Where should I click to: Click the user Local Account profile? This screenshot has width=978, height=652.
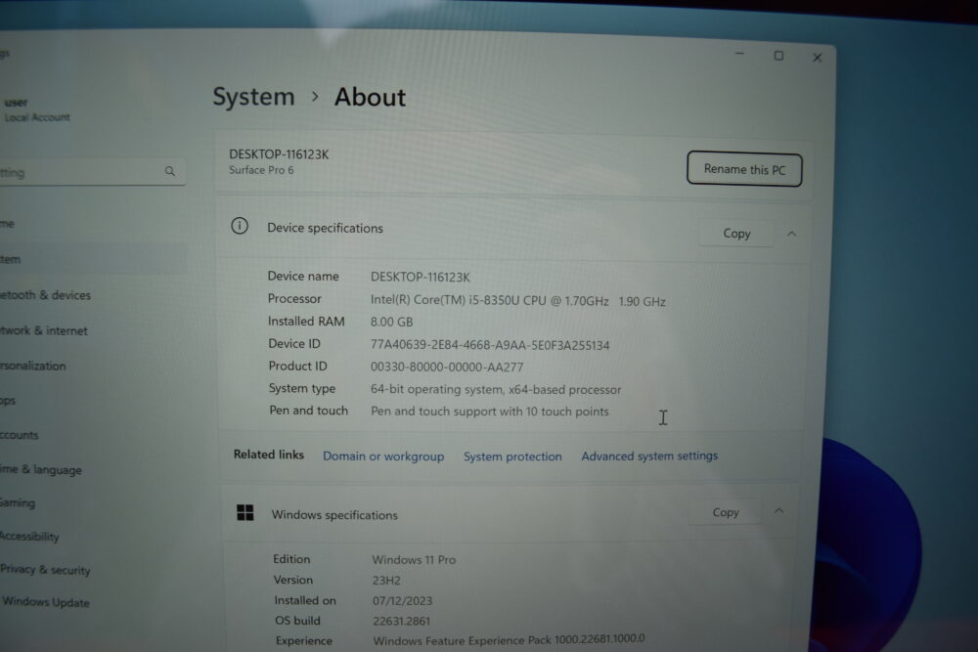(36, 109)
